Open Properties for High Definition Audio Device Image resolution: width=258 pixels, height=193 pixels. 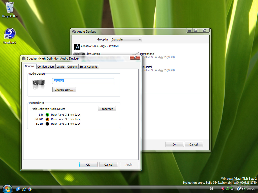pyautogui.click(x=107, y=109)
